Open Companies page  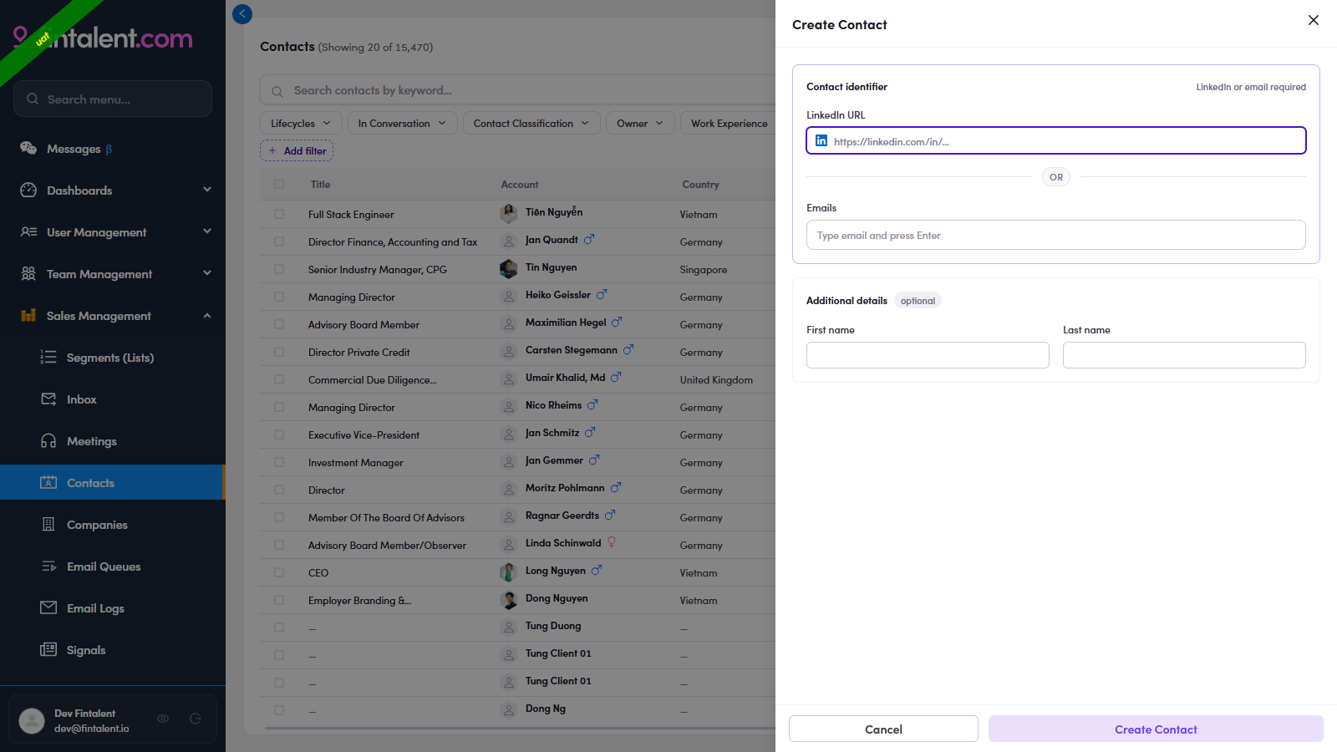(x=97, y=525)
